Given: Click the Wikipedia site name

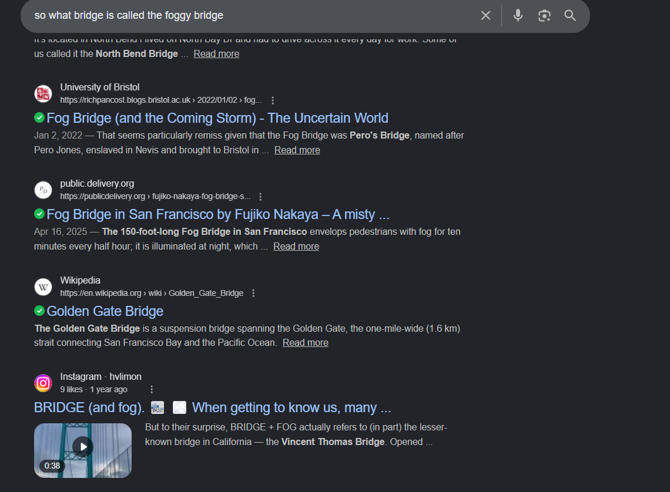Looking at the screenshot, I should tap(81, 281).
